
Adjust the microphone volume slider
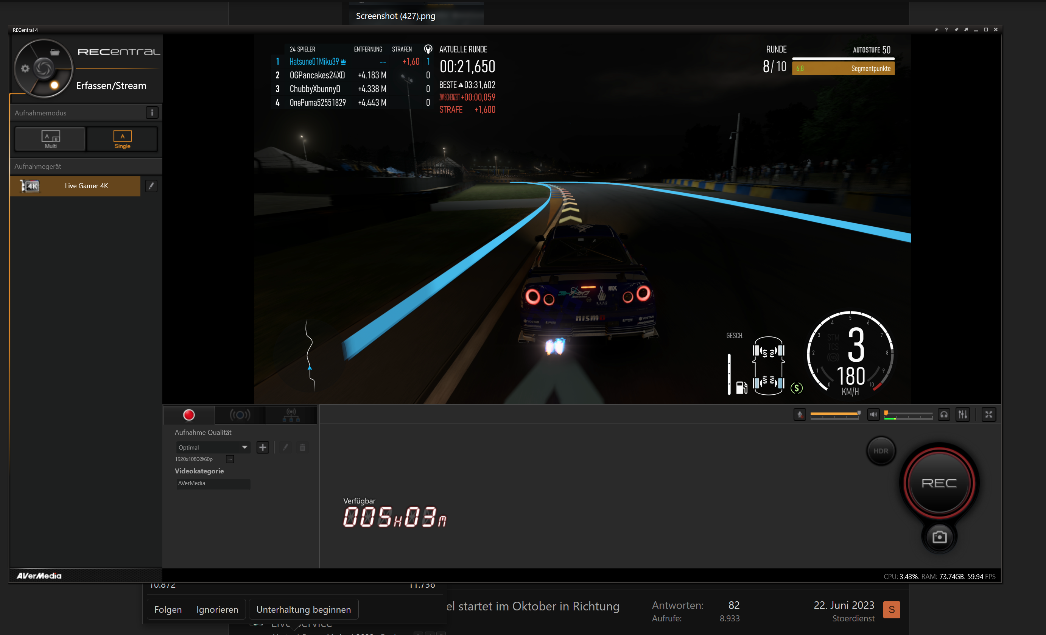834,414
